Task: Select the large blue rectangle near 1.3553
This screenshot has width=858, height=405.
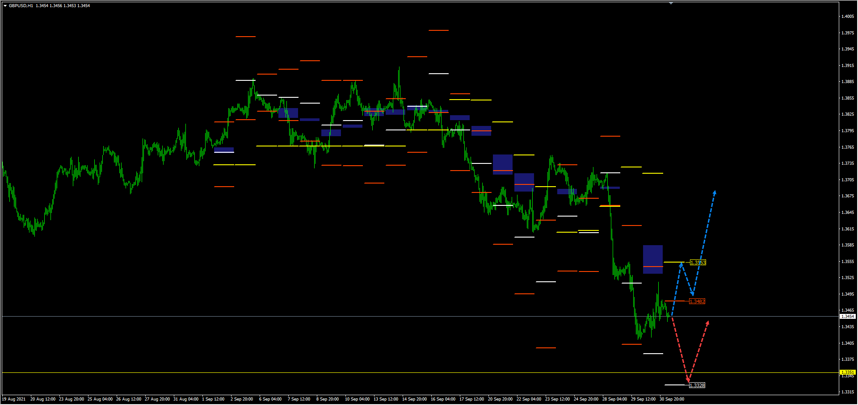Action: click(x=652, y=259)
